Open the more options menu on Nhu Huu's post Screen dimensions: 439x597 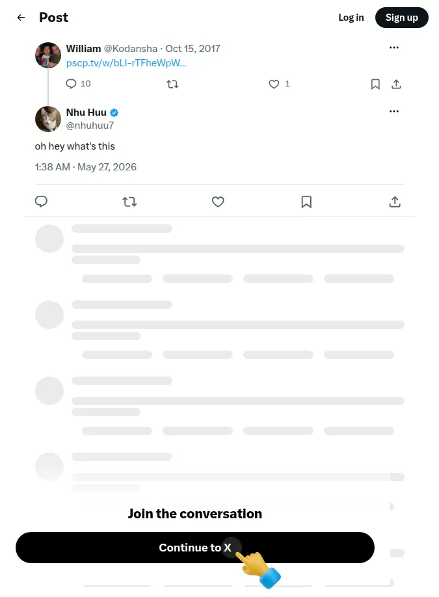point(394,111)
